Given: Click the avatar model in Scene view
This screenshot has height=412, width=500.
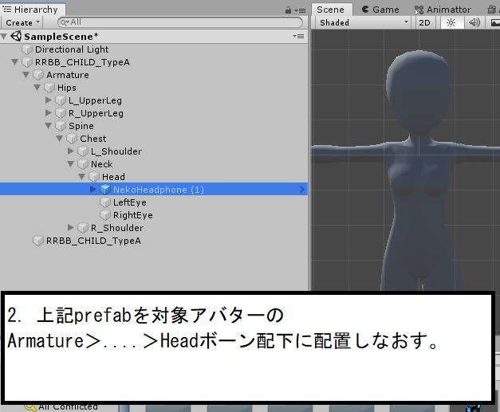Looking at the screenshot, I should click(x=419, y=172).
